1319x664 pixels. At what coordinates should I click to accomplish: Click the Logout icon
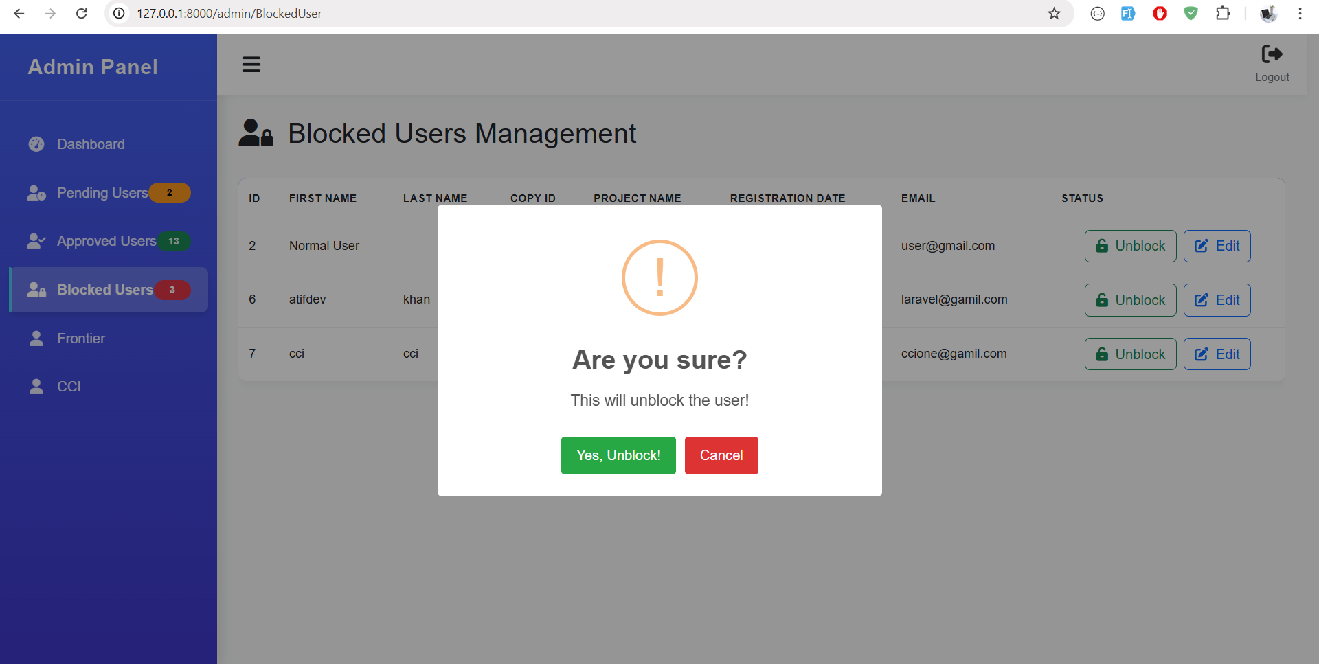(1272, 55)
